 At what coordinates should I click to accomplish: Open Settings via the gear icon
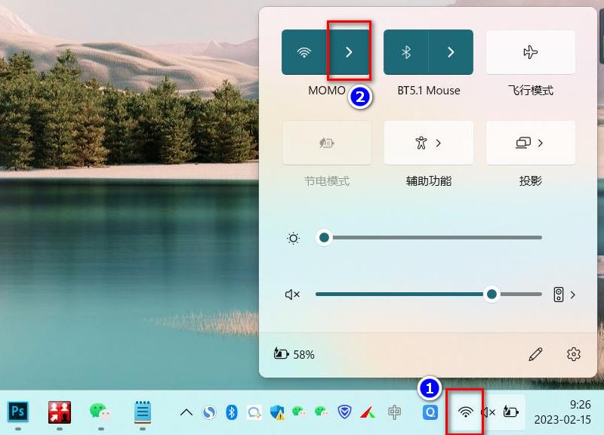572,354
